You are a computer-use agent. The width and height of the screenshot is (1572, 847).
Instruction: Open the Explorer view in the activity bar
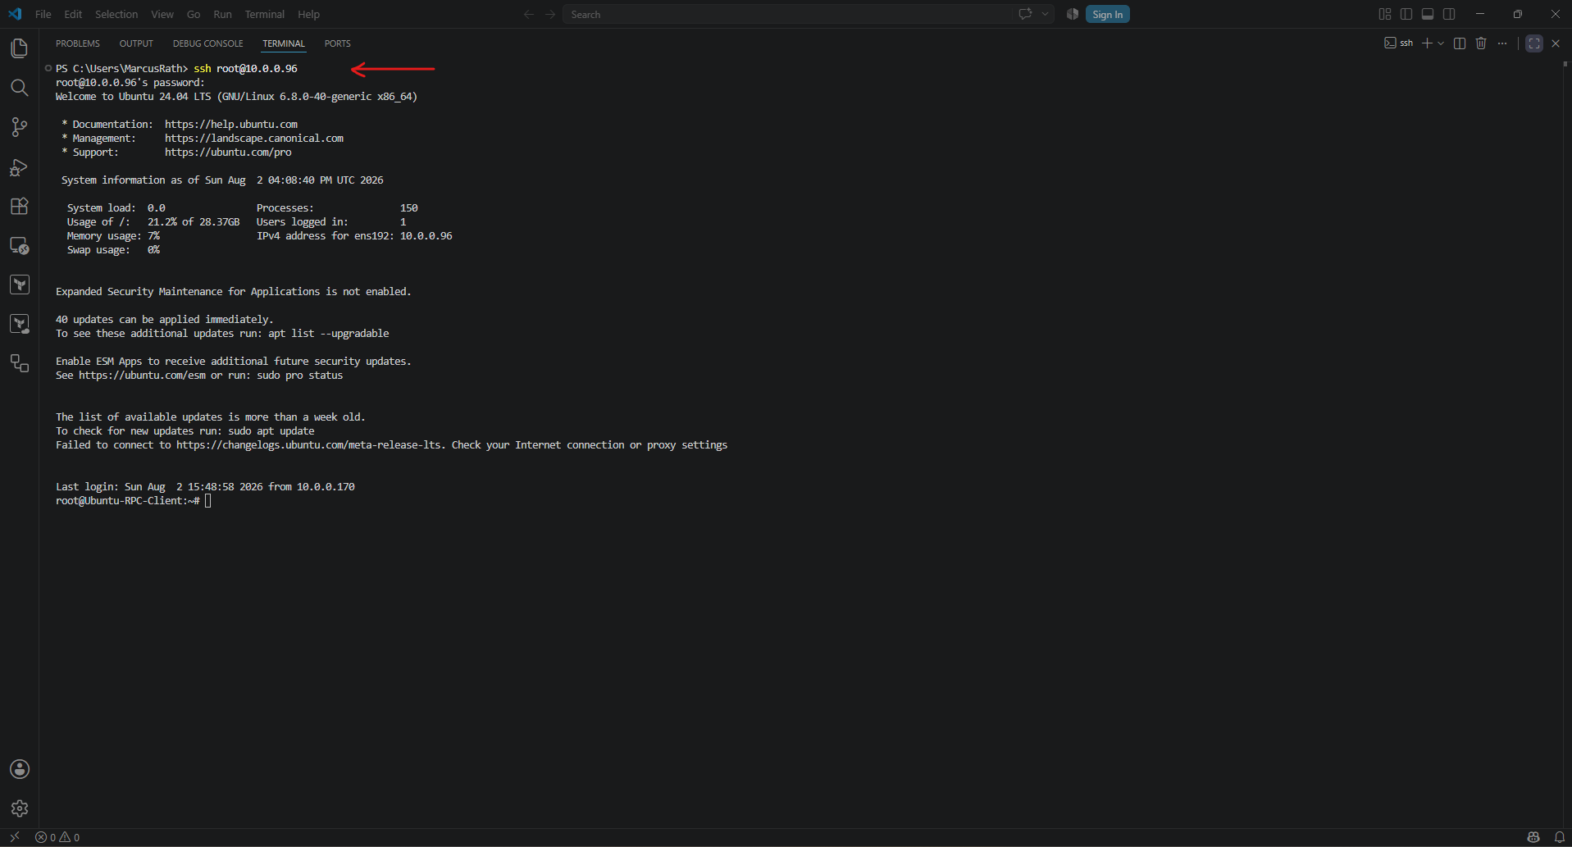[x=20, y=48]
